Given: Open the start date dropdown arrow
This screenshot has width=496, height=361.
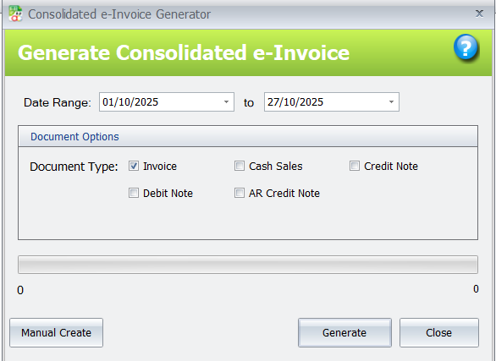Looking at the screenshot, I should pos(226,102).
